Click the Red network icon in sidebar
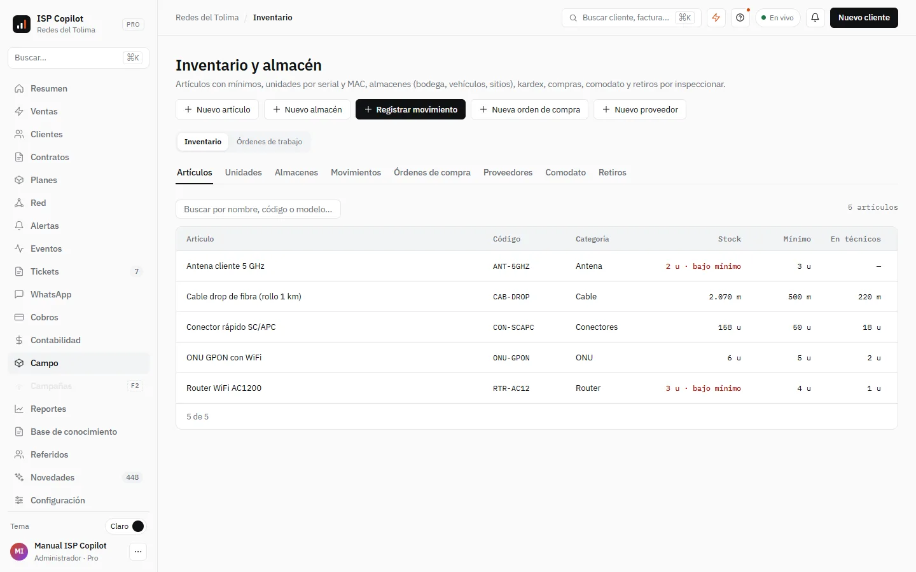The width and height of the screenshot is (916, 572). [19, 203]
